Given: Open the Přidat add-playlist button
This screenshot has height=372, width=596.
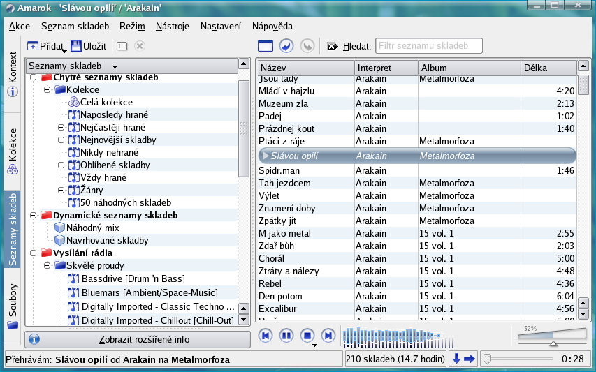Looking at the screenshot, I should (46, 46).
